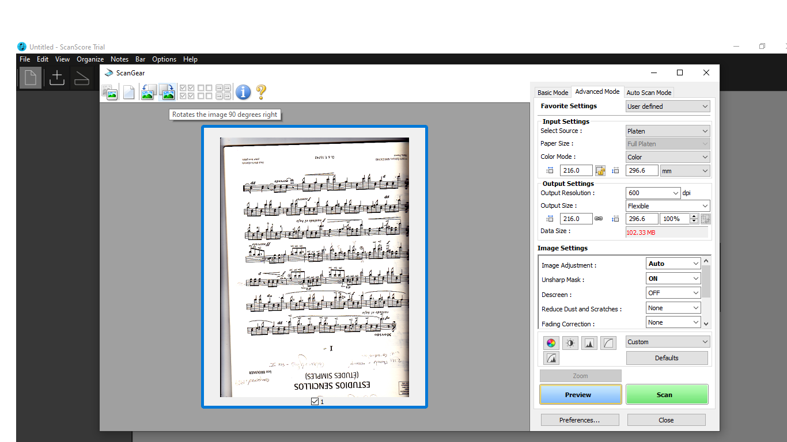
Task: Open the View menu in ScanScore
Action: [62, 59]
